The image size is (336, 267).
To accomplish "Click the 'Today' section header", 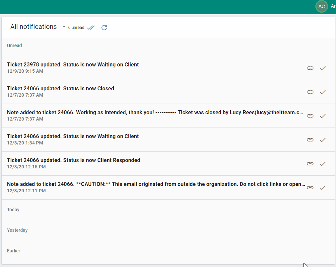I will (13, 210).
